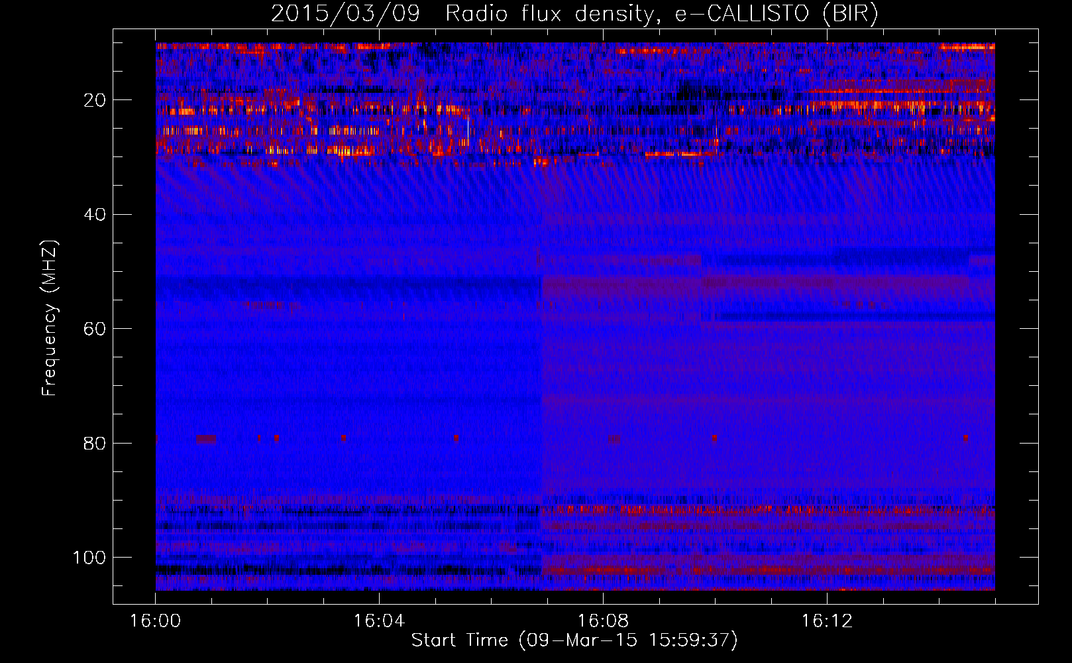1072x663 pixels.
Task: Click the time tick label '16:00'
Action: 155,621
